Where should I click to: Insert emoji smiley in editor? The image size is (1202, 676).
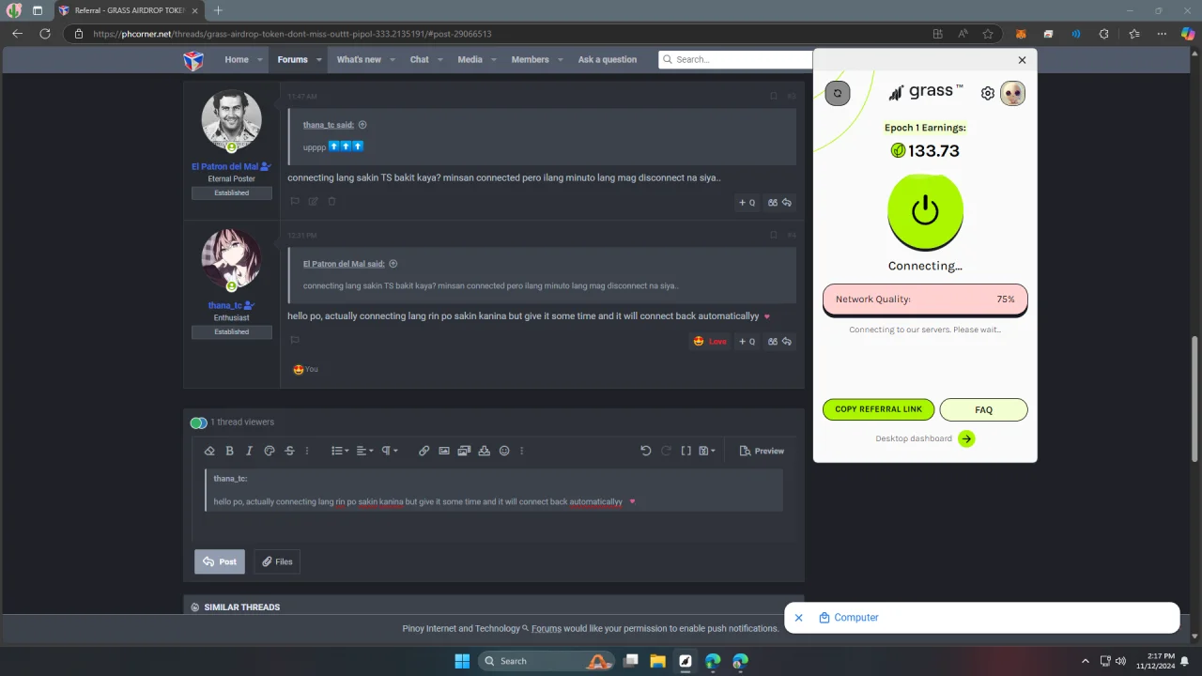click(x=504, y=451)
